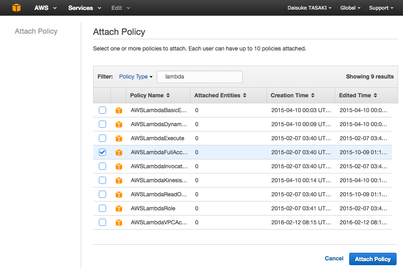Select Attach Policy in left sidebar
The image size is (403, 268).
point(36,31)
